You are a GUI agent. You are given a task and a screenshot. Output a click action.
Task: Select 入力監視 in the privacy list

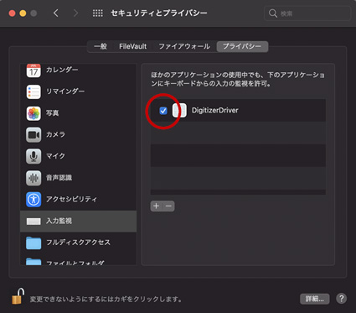79,222
